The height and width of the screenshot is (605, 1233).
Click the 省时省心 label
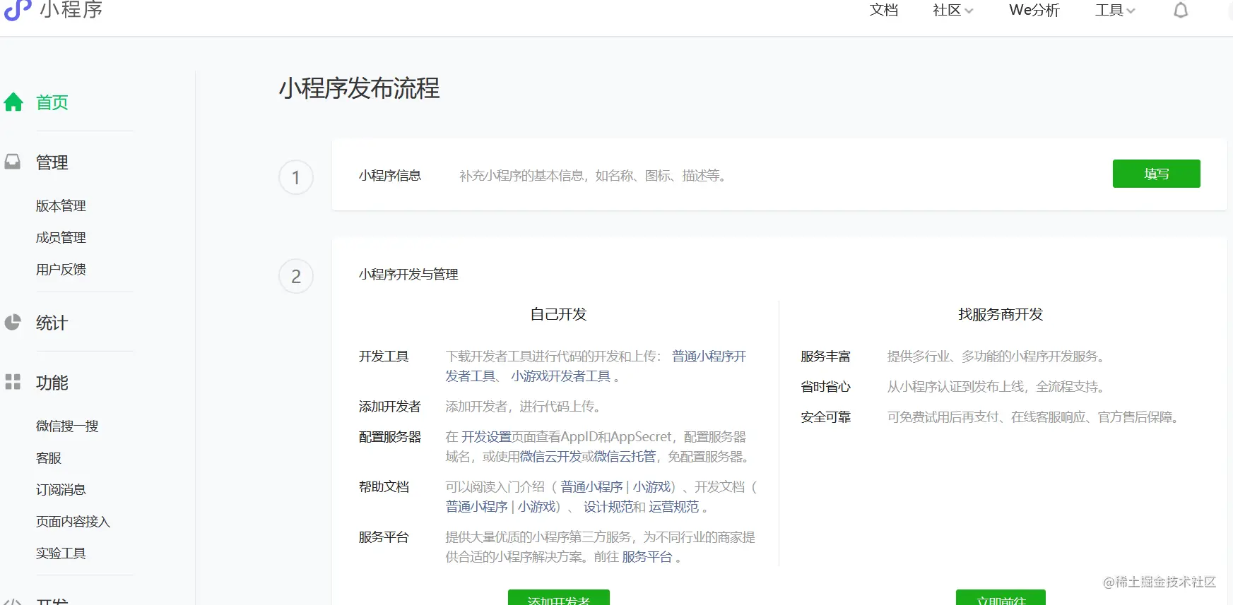tap(825, 387)
